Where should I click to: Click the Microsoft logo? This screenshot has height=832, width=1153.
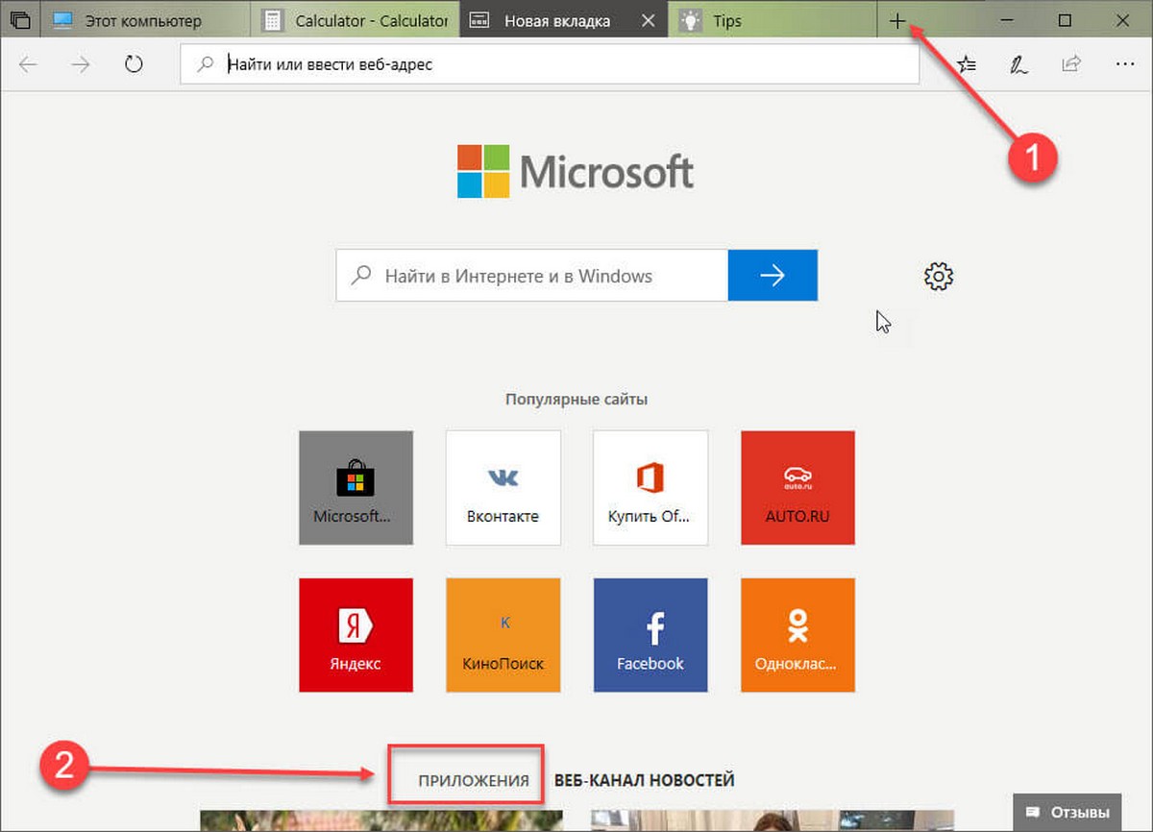pos(576,172)
